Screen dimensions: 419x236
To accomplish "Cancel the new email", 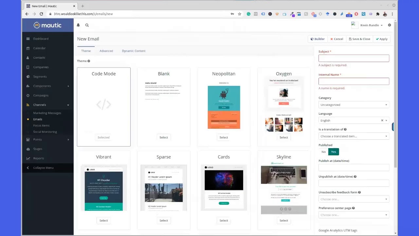I will 337,39.
